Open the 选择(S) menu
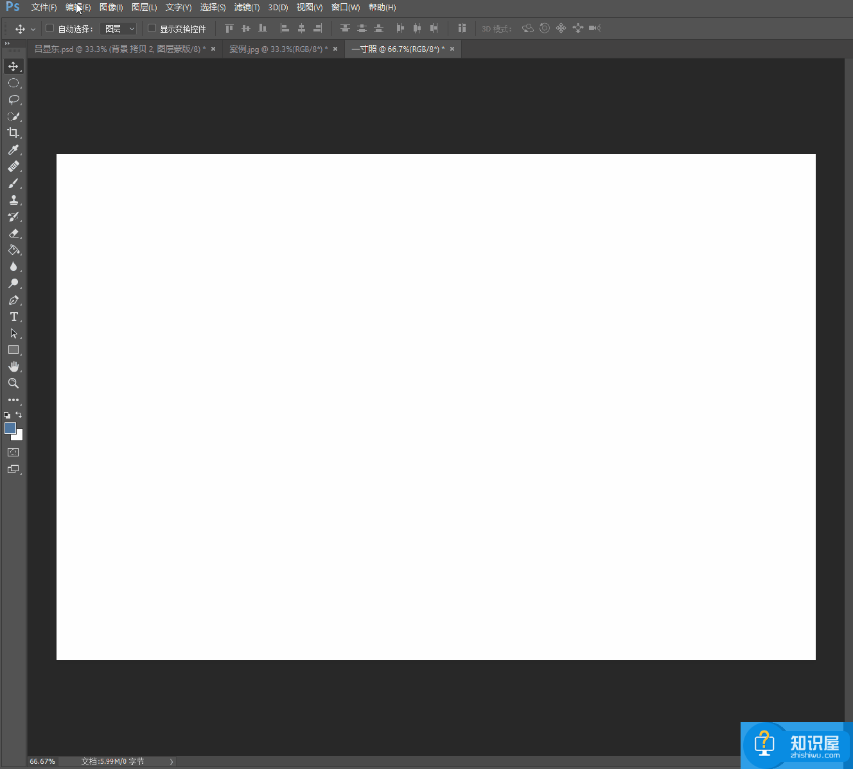853x769 pixels. click(x=213, y=8)
